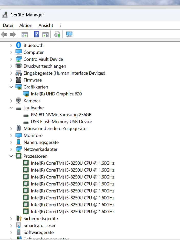Expand the Druckwarteschlangen node

[x=11, y=66]
